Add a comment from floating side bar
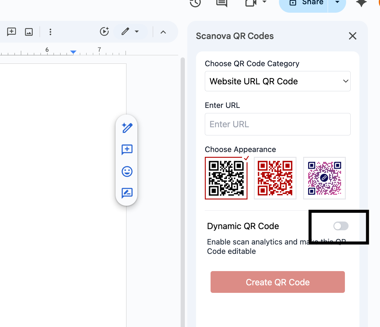The image size is (380, 327). (x=127, y=150)
